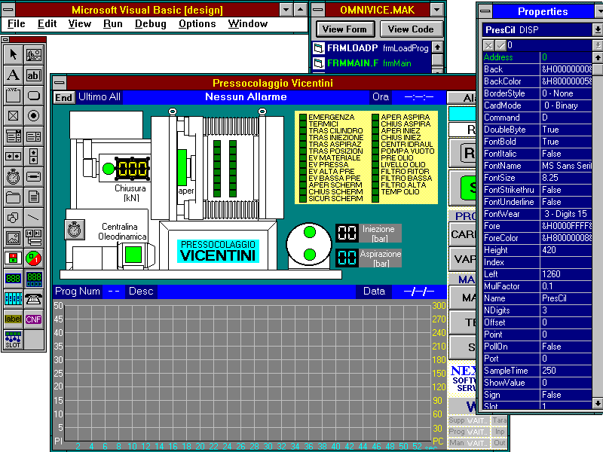The height and width of the screenshot is (452, 603).
Task: Select the Line tool in the toolbox
Action: (x=33, y=218)
